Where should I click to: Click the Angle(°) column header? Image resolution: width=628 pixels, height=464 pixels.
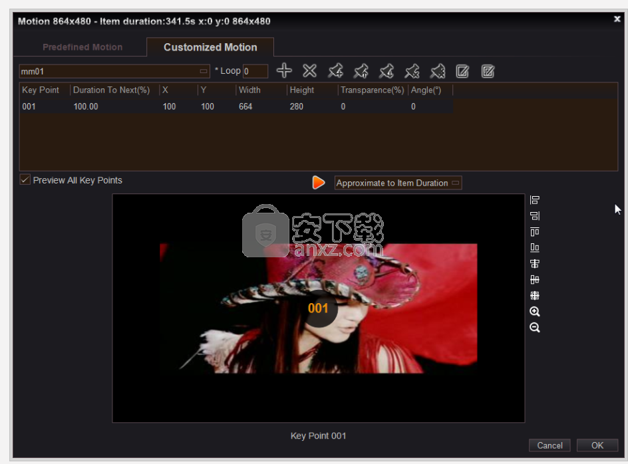coord(426,90)
